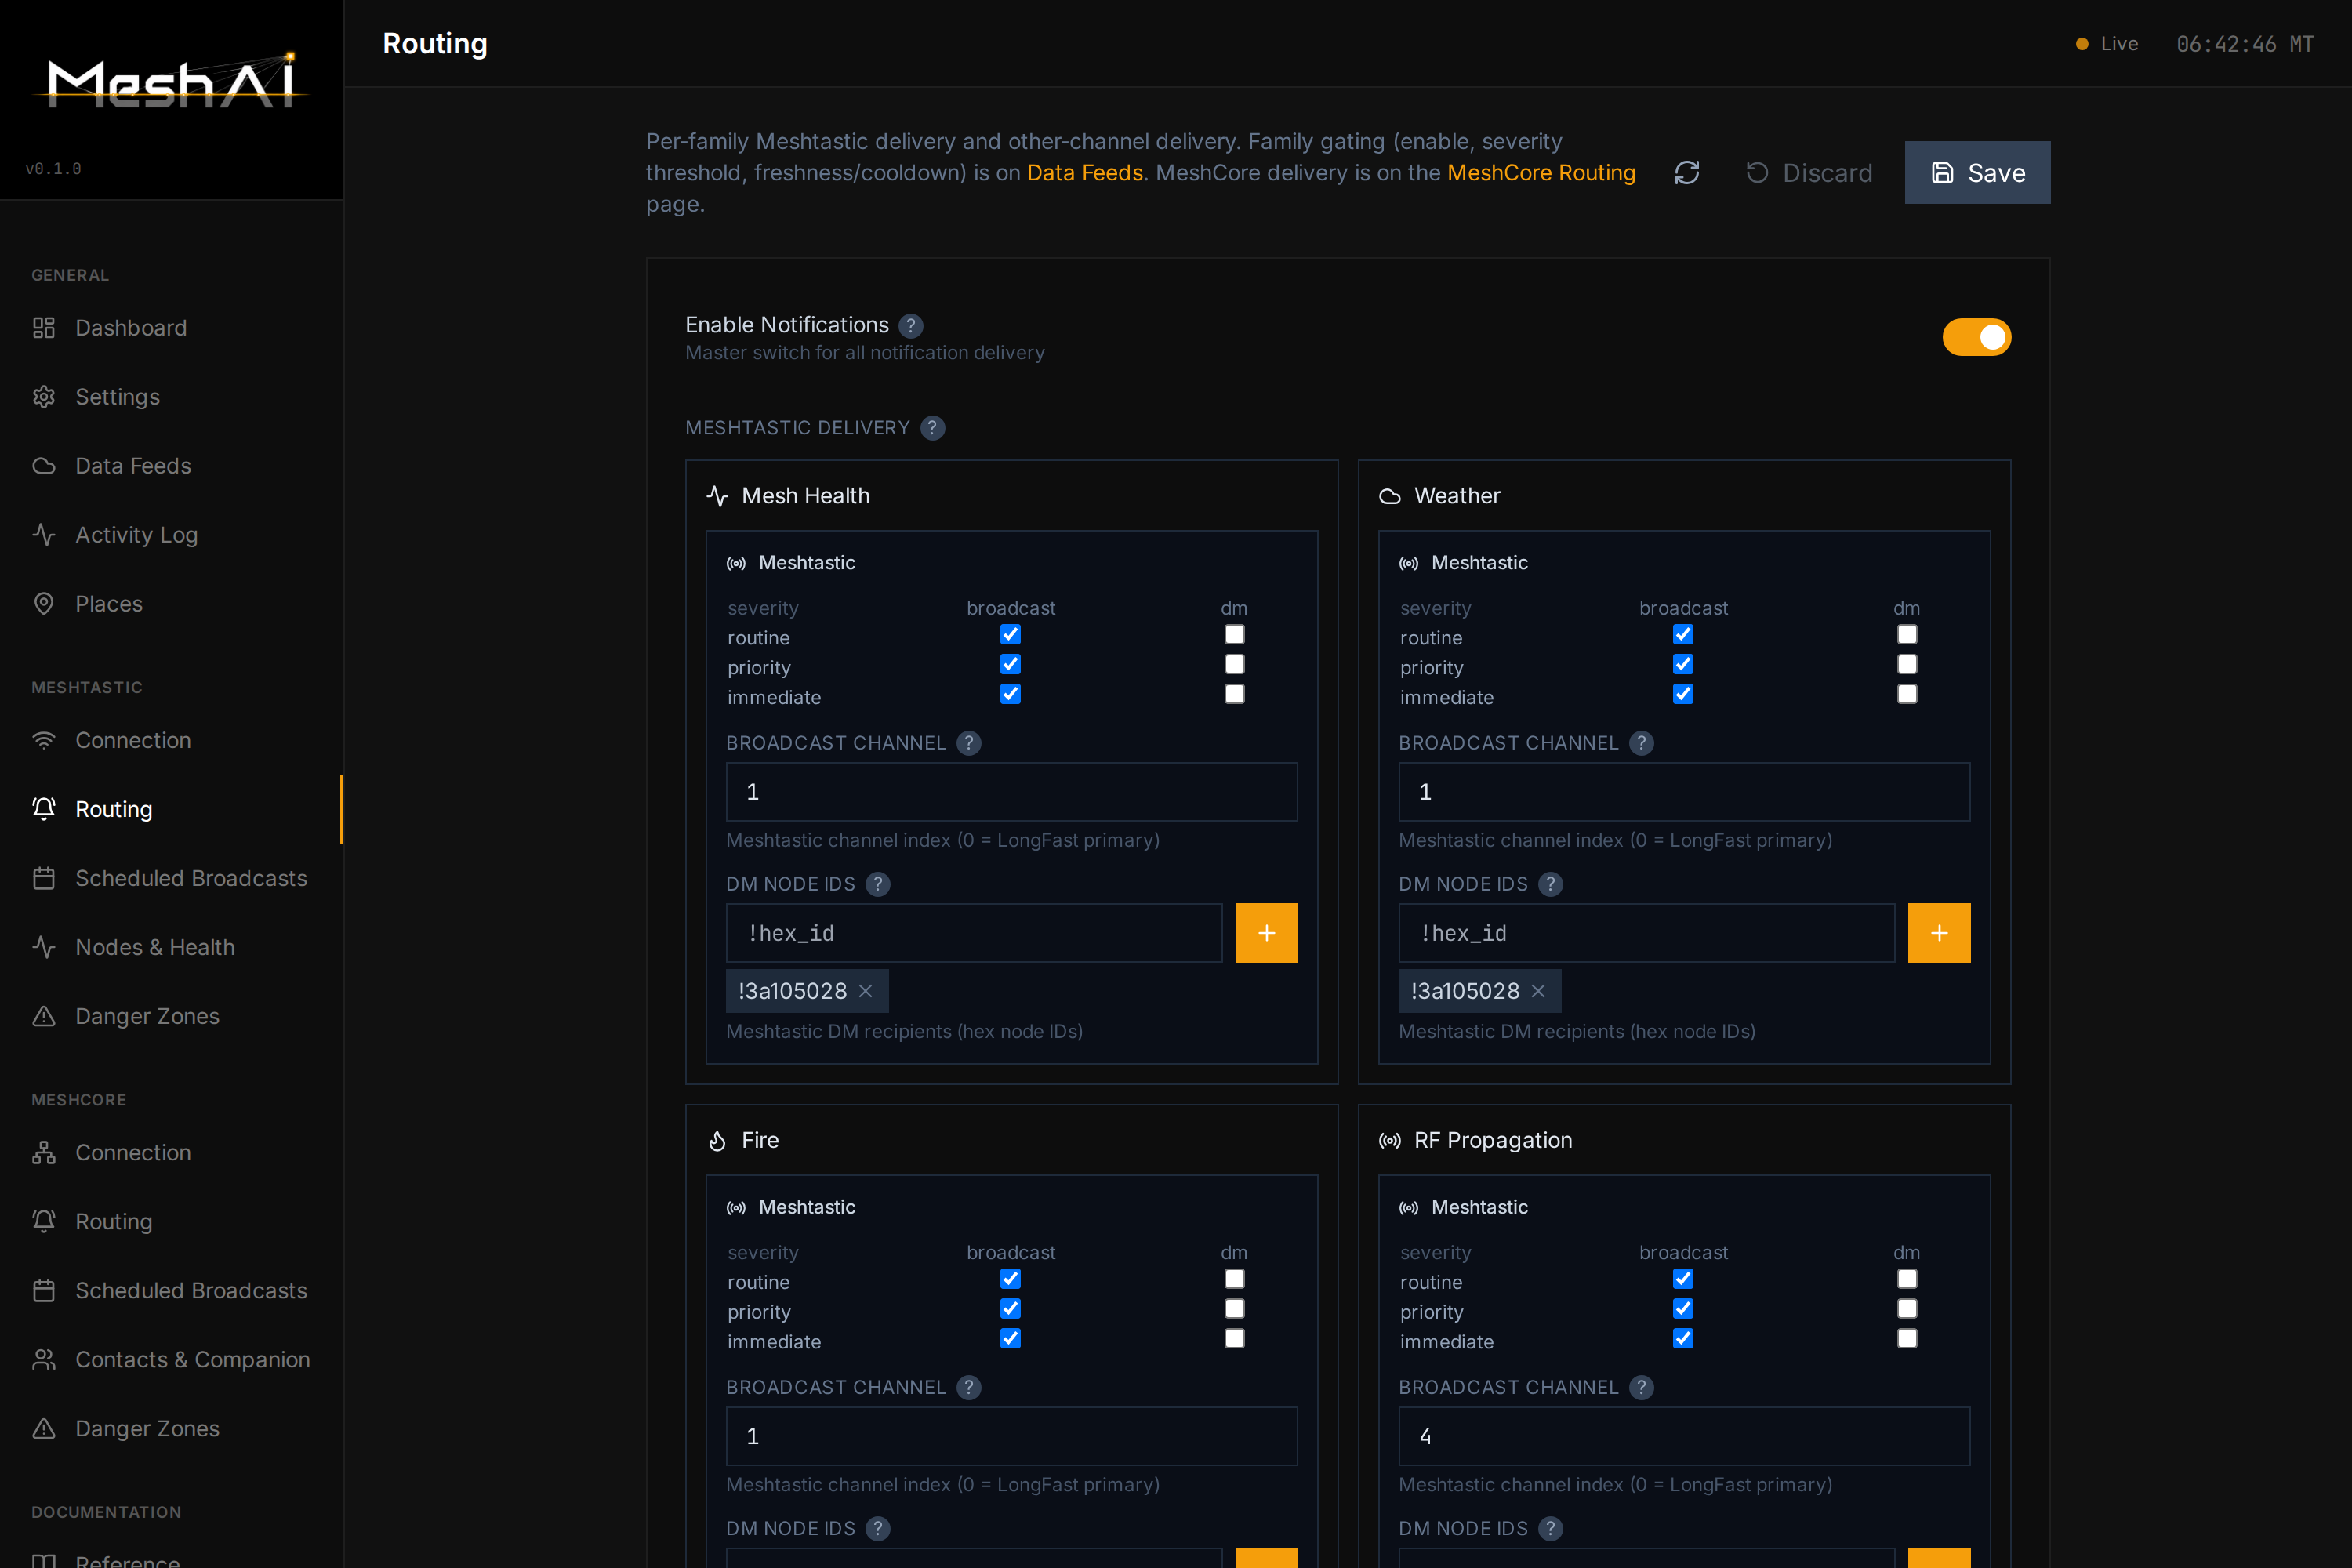Focus Mesh Health !hex_id input
The width and height of the screenshot is (2352, 1568).
(x=974, y=933)
